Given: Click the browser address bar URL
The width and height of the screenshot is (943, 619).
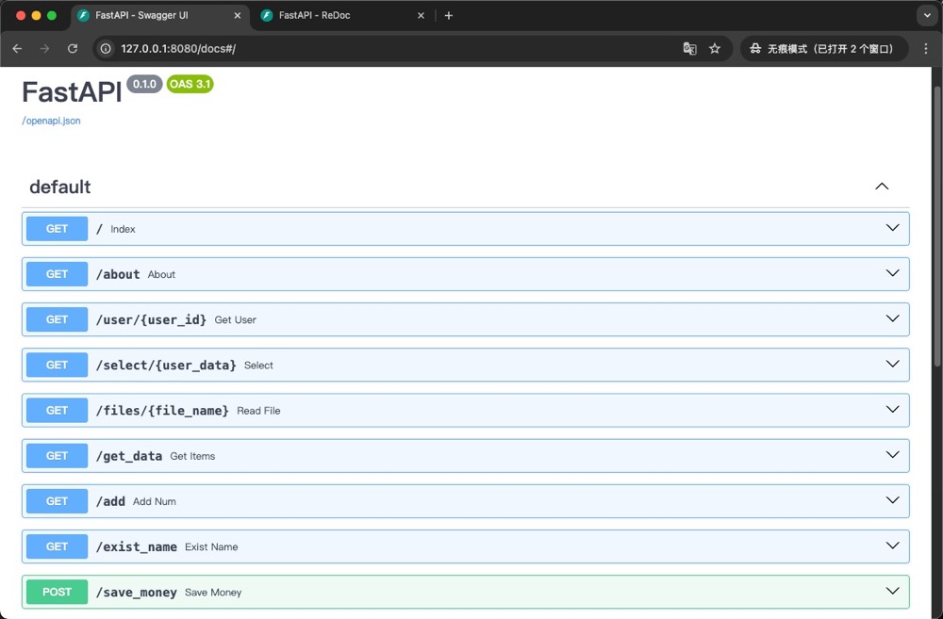Looking at the screenshot, I should point(283,48).
